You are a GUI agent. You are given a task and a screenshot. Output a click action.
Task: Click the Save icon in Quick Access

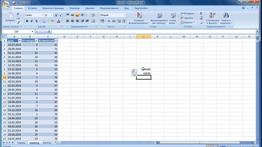[14, 3]
